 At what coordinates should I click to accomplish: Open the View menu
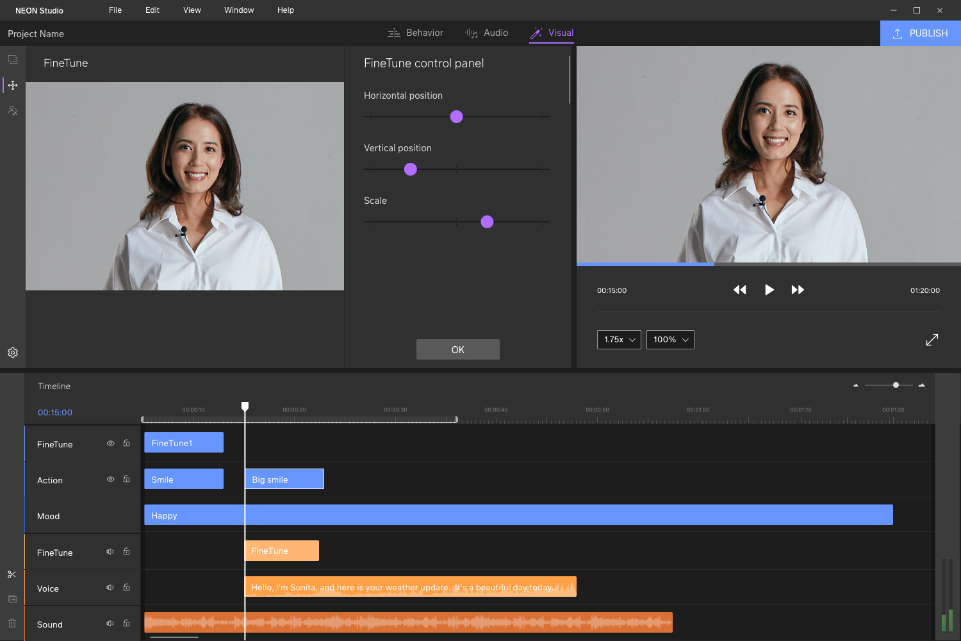pos(192,10)
